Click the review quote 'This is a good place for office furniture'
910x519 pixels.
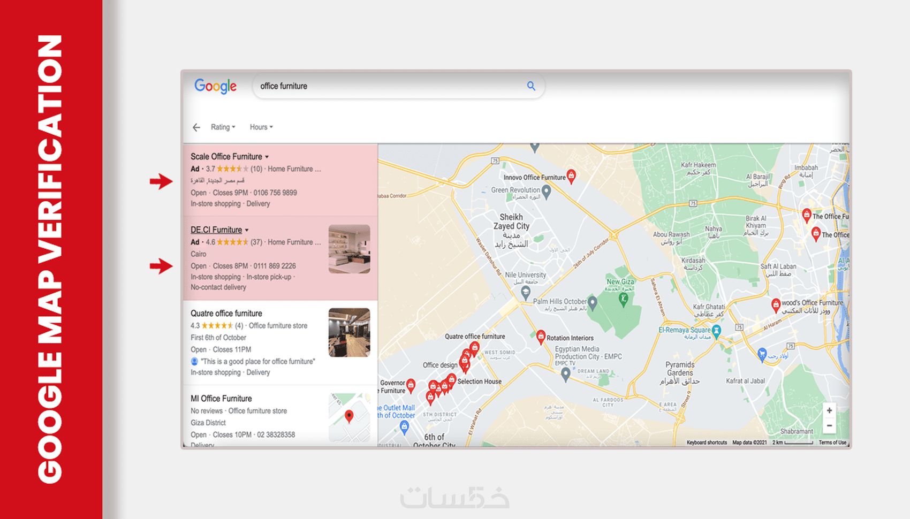(258, 362)
